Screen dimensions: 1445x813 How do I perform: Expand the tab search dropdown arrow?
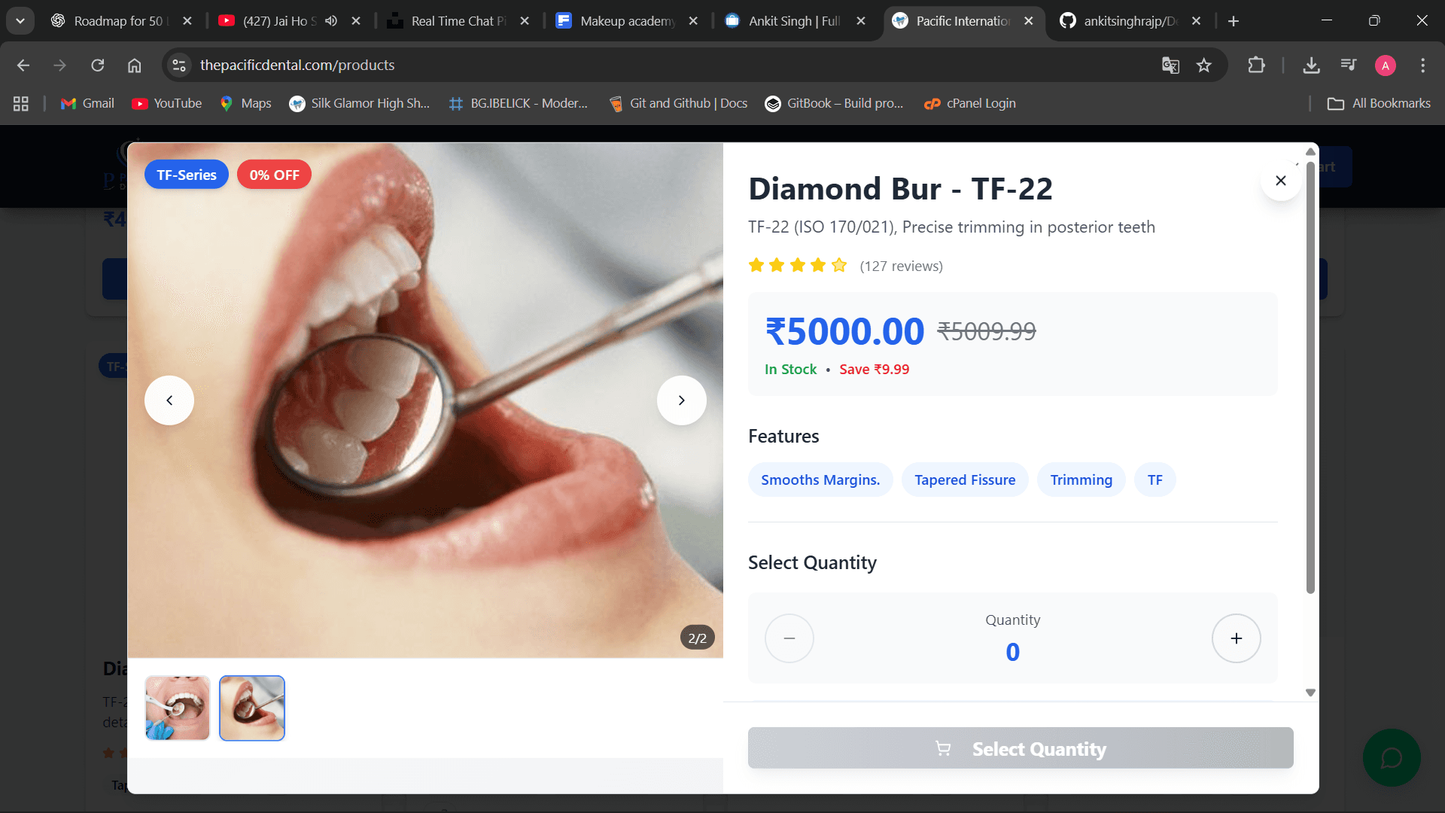(20, 21)
